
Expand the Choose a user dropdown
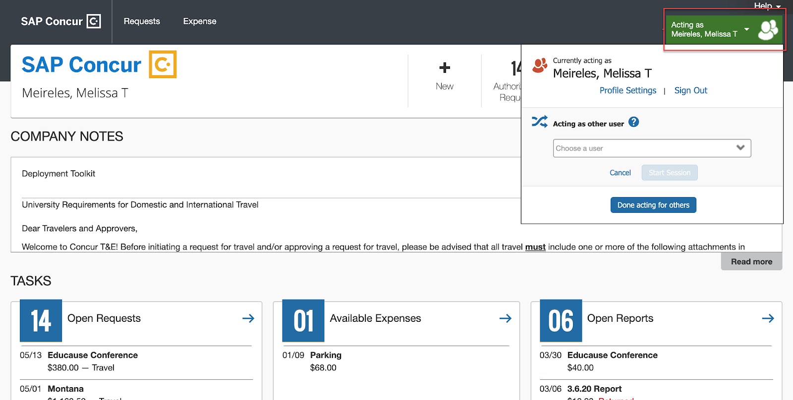point(652,148)
